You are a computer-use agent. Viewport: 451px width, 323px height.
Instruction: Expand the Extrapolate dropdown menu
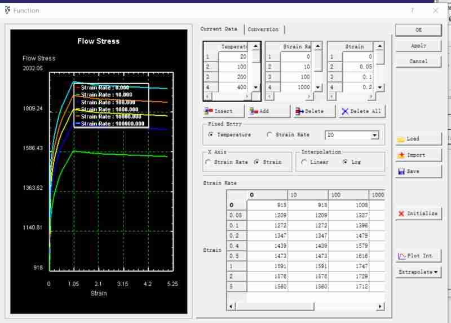[418, 272]
